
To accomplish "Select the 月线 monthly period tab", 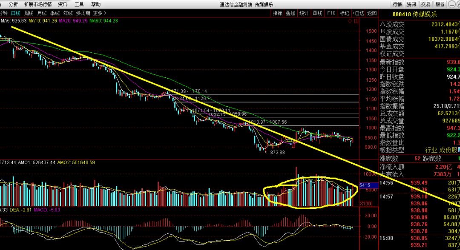I will (x=42, y=13).
